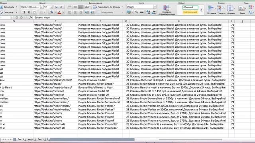Click the Fill (Заполнить) icon
The image size is (255, 143).
point(1,7)
